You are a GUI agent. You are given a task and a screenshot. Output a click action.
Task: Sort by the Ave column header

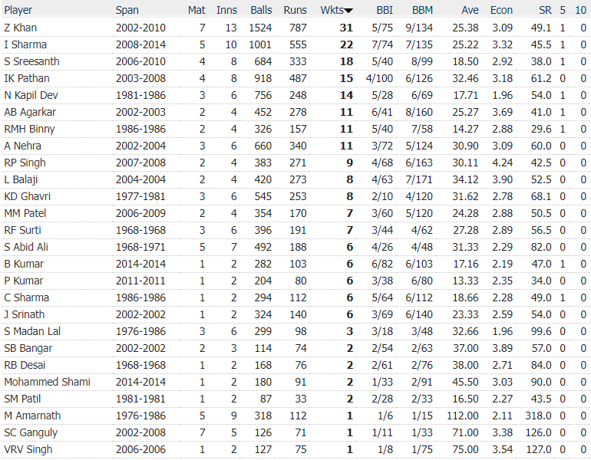pos(470,10)
